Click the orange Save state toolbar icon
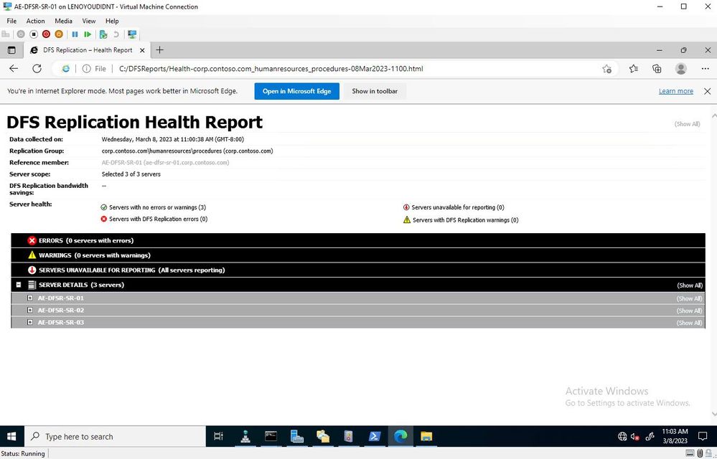The image size is (717, 459). click(59, 34)
